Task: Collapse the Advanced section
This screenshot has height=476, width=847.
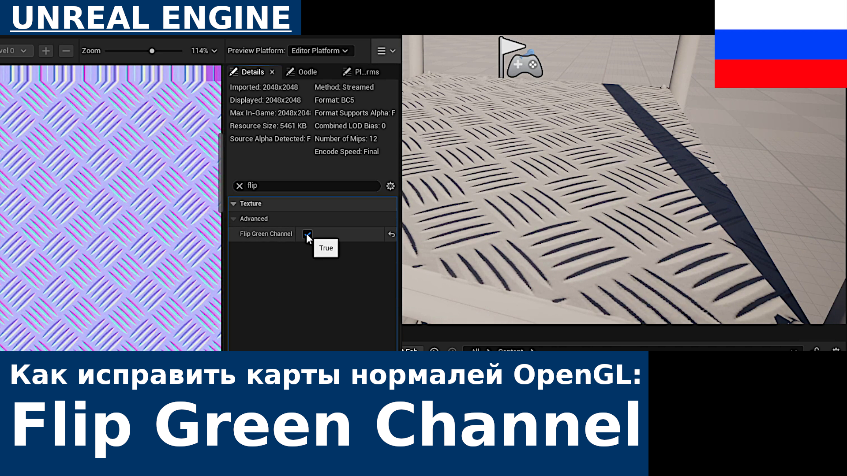Action: coord(234,219)
